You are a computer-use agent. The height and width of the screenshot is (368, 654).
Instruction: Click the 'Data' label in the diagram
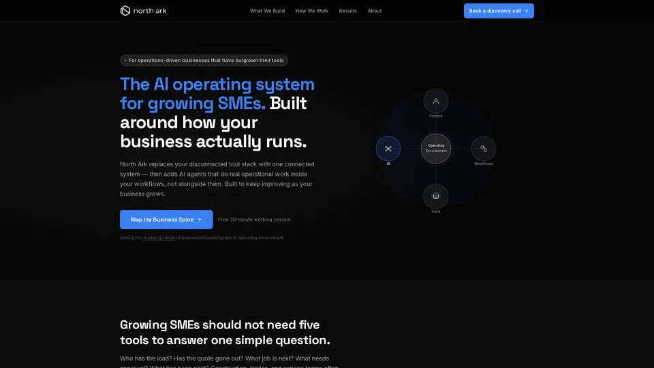click(435, 211)
